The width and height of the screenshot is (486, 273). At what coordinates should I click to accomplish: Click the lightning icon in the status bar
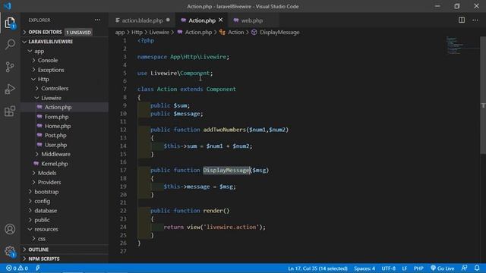click(x=37, y=268)
